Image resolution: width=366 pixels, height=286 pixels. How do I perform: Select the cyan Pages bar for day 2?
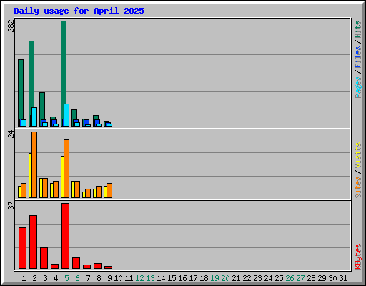tap(34, 117)
